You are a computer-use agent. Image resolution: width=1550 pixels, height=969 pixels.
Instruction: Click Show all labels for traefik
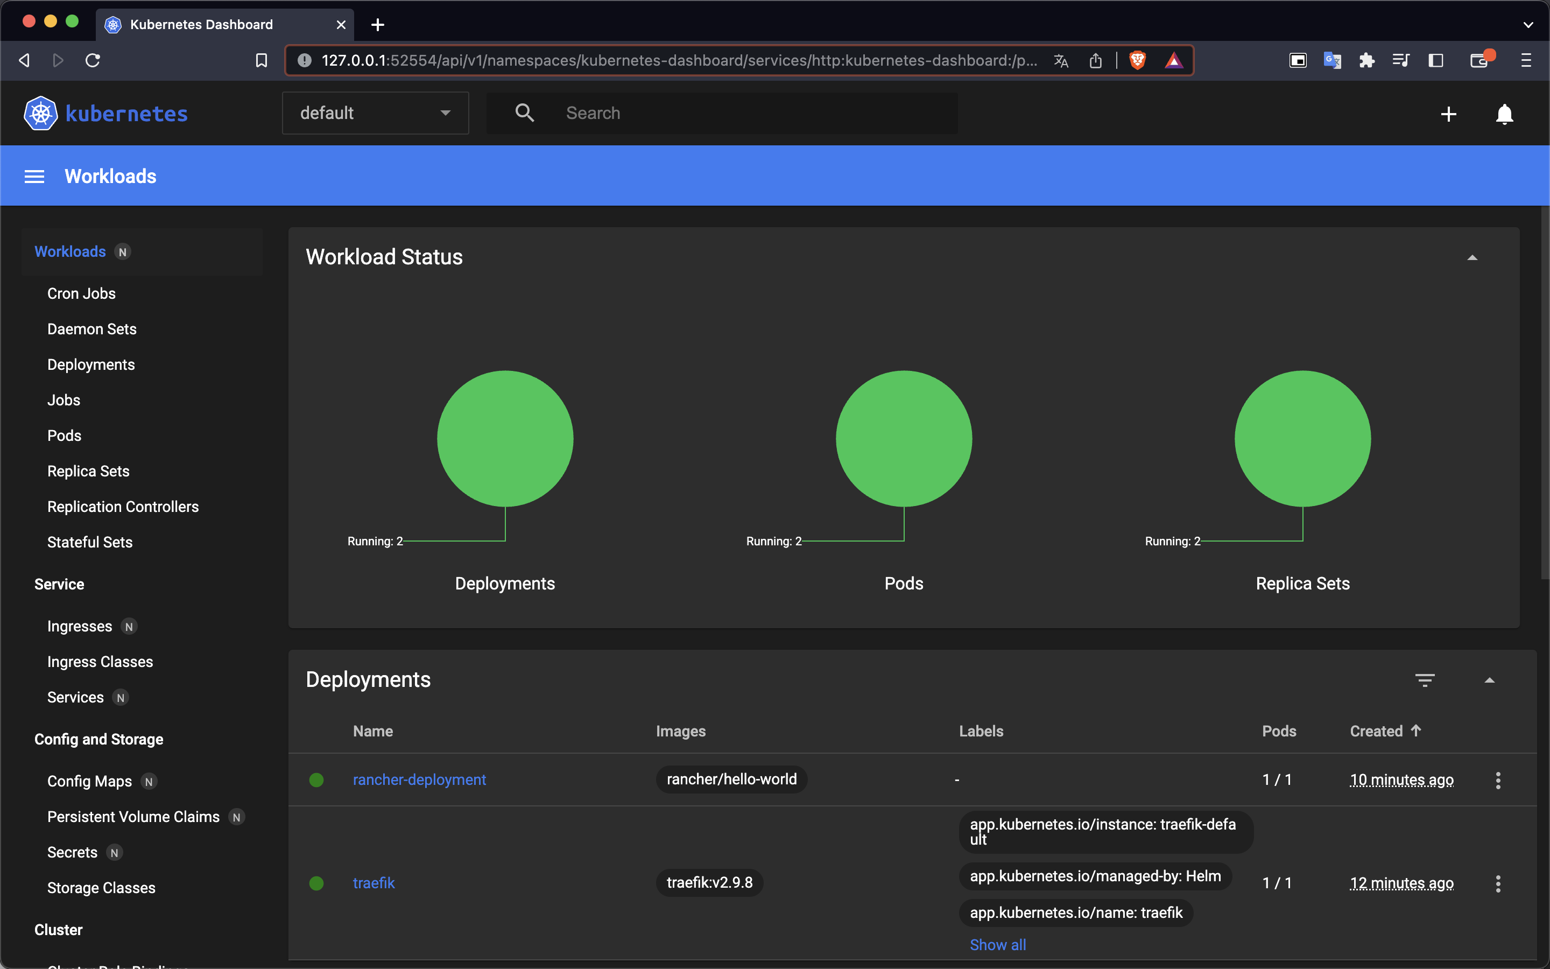[998, 945]
